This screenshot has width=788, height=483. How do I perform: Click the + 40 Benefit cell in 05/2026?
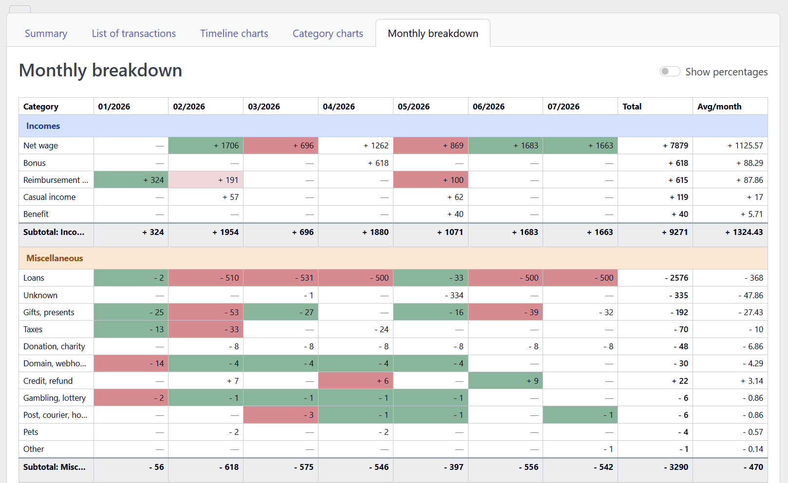click(x=431, y=214)
